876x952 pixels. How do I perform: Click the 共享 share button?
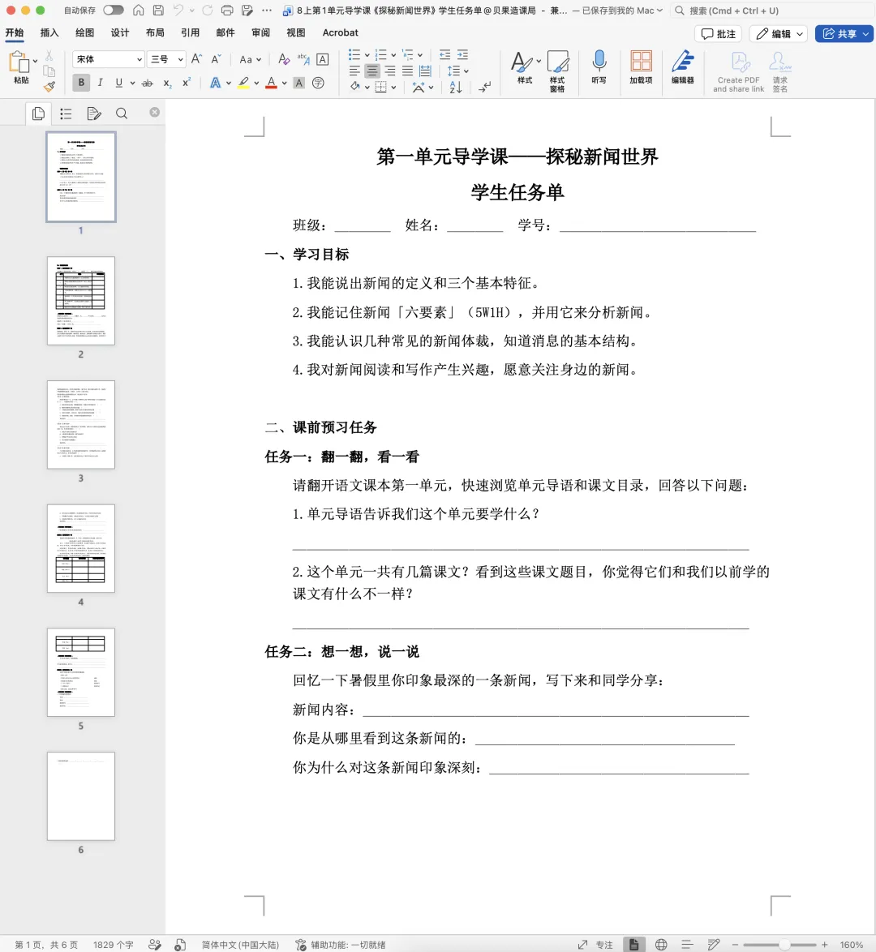(844, 34)
